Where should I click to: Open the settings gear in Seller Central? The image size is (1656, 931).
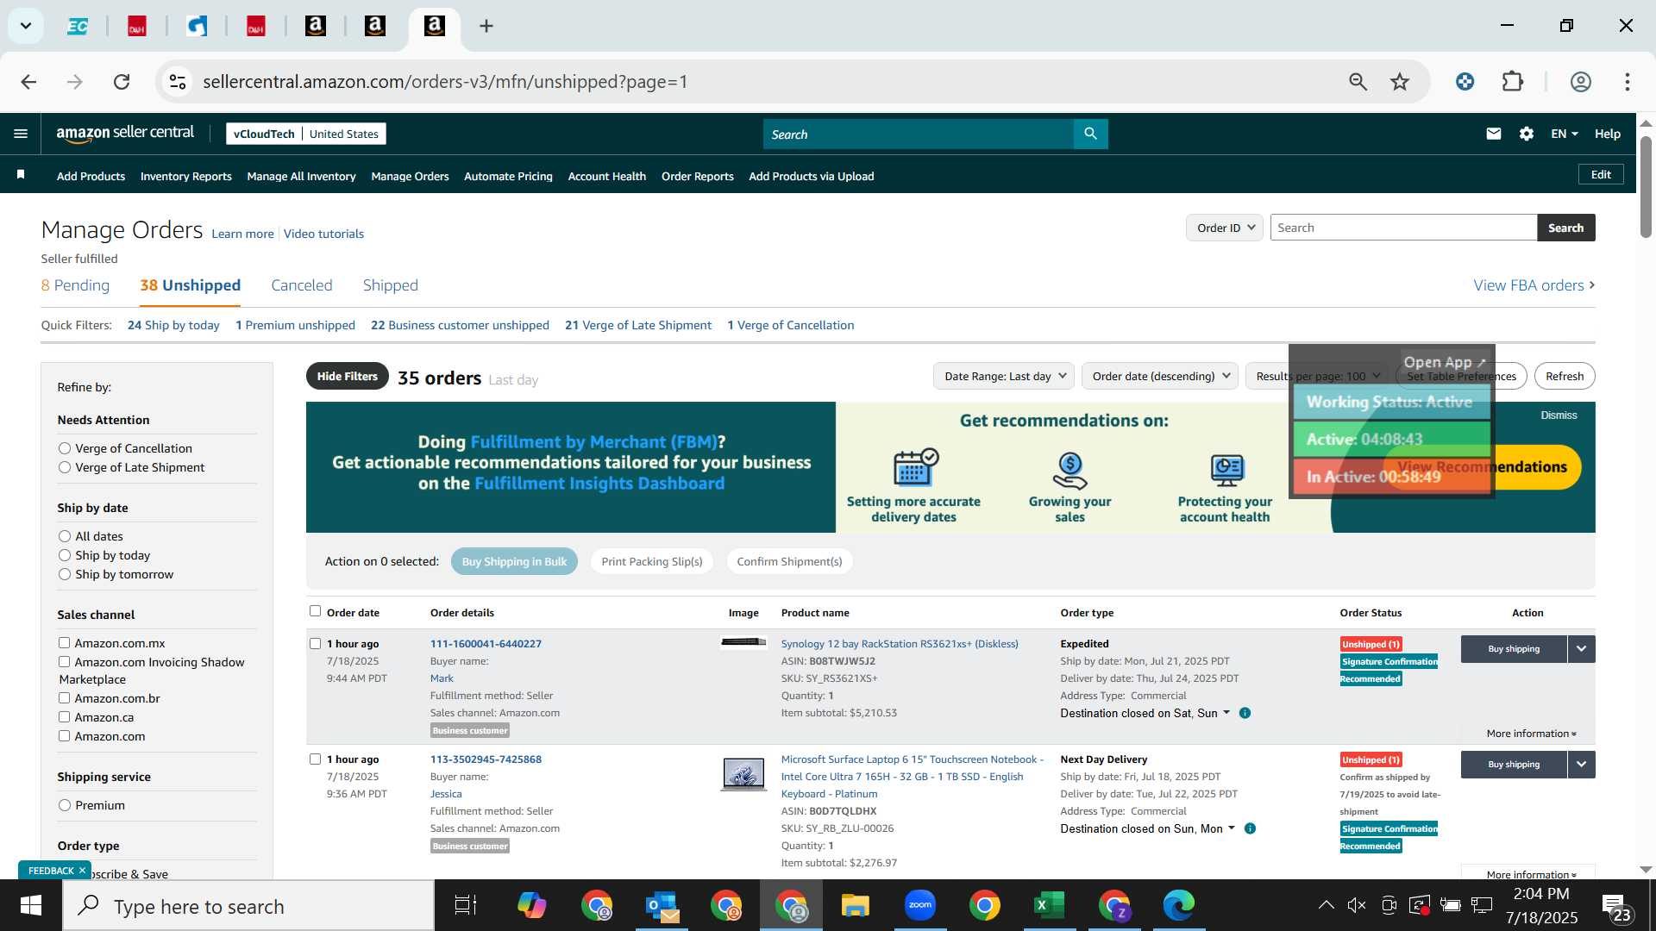[1527, 134]
